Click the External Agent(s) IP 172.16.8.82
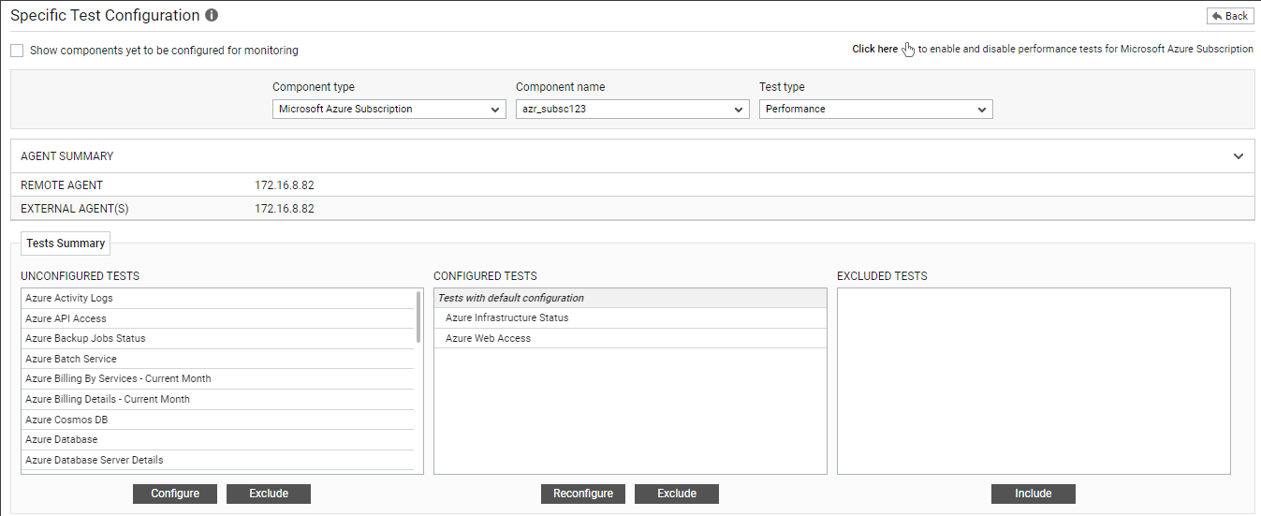 click(285, 209)
